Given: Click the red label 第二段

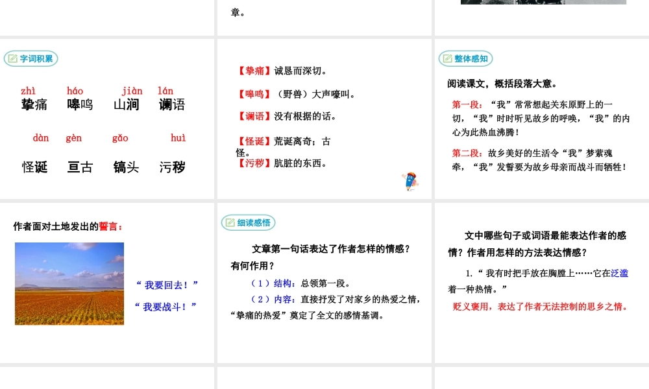Looking at the screenshot, I should click(467, 154).
